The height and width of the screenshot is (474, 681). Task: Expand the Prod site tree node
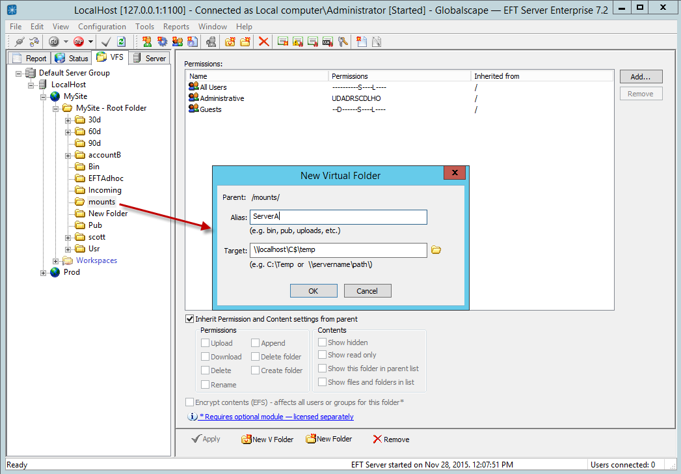point(44,272)
